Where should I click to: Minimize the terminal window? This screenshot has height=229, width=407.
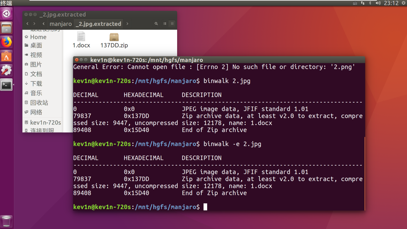point(81,60)
